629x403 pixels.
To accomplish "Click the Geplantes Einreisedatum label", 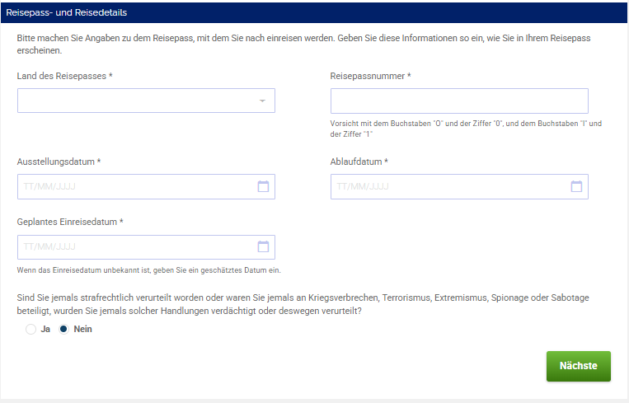I will coord(70,222).
